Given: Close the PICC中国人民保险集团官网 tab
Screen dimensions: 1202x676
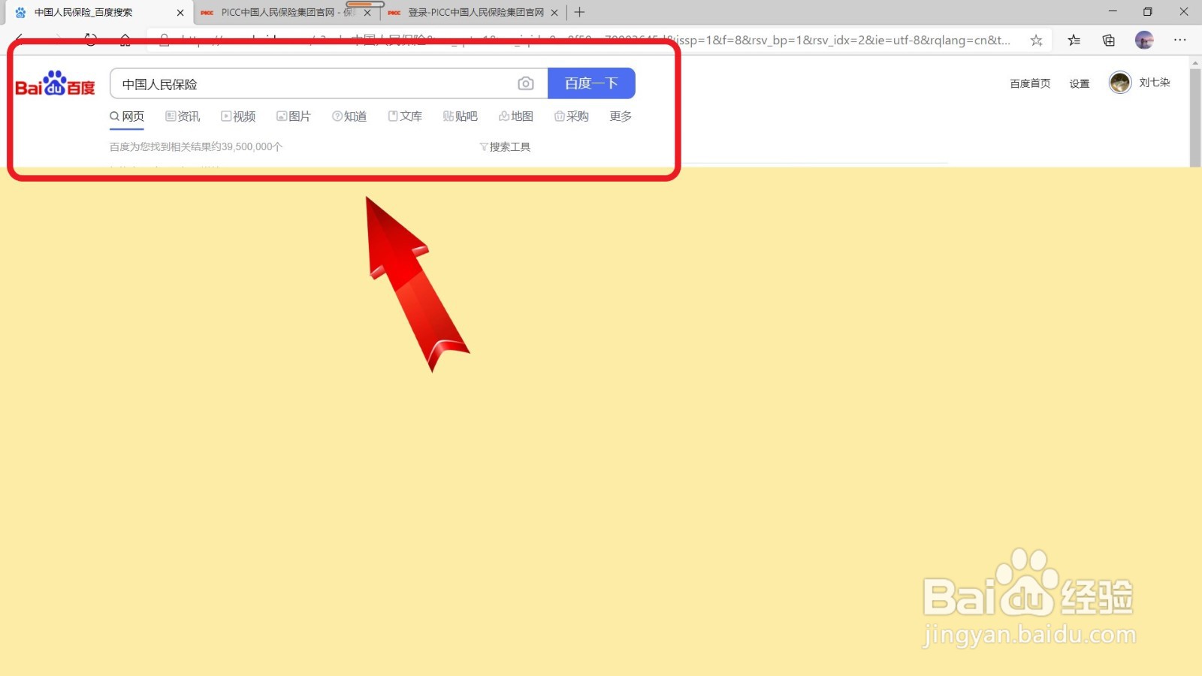Looking at the screenshot, I should [367, 13].
